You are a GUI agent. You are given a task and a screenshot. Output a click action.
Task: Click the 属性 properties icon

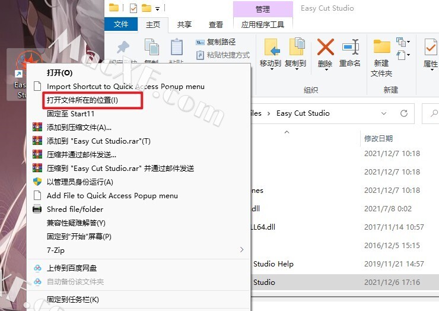pos(430,47)
